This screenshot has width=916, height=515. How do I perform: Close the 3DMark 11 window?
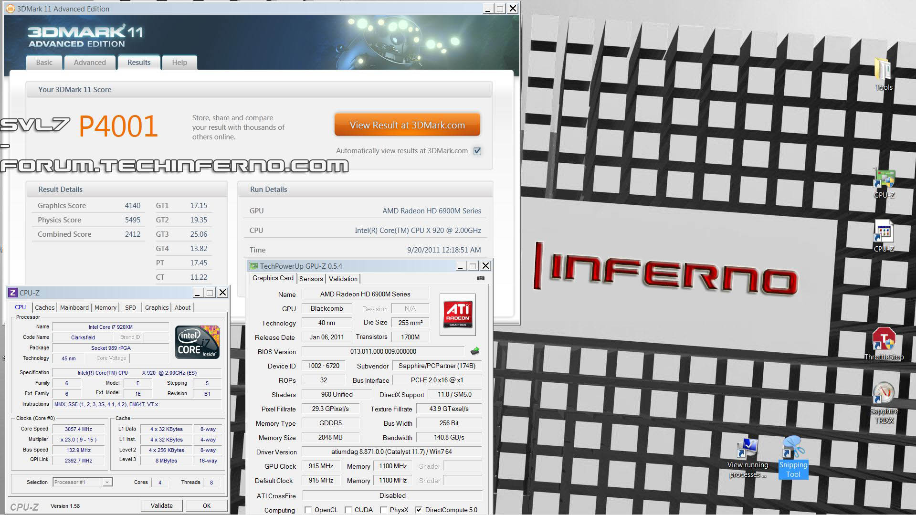(513, 9)
